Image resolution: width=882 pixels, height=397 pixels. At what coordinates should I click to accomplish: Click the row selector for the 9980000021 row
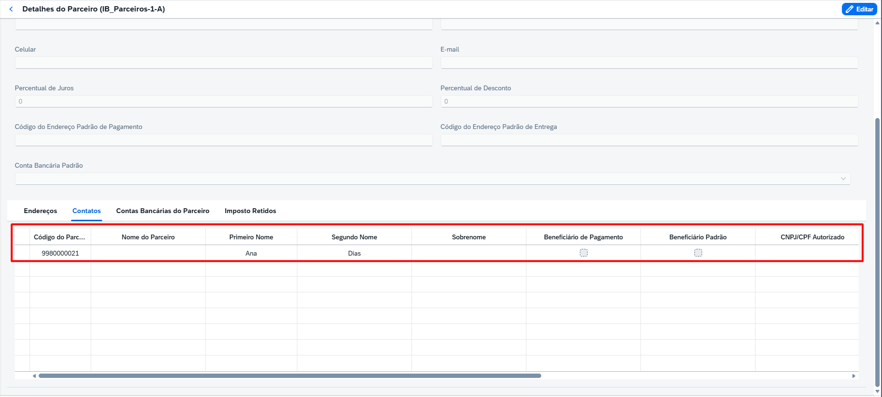pyautogui.click(x=22, y=253)
